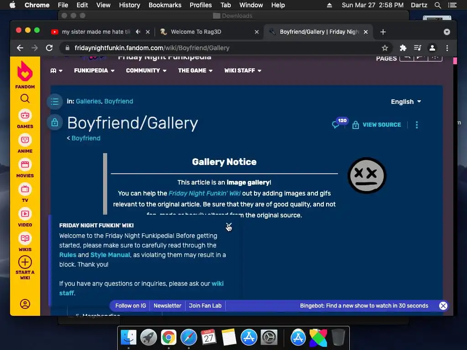Open Bingebot find a new show link

click(x=364, y=306)
